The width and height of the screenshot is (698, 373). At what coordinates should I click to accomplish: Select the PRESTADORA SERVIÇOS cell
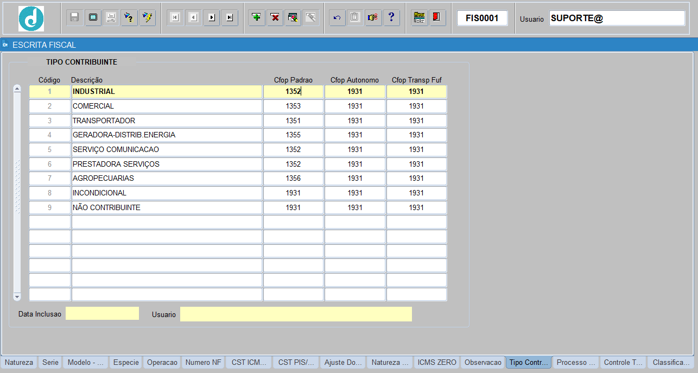pyautogui.click(x=167, y=164)
